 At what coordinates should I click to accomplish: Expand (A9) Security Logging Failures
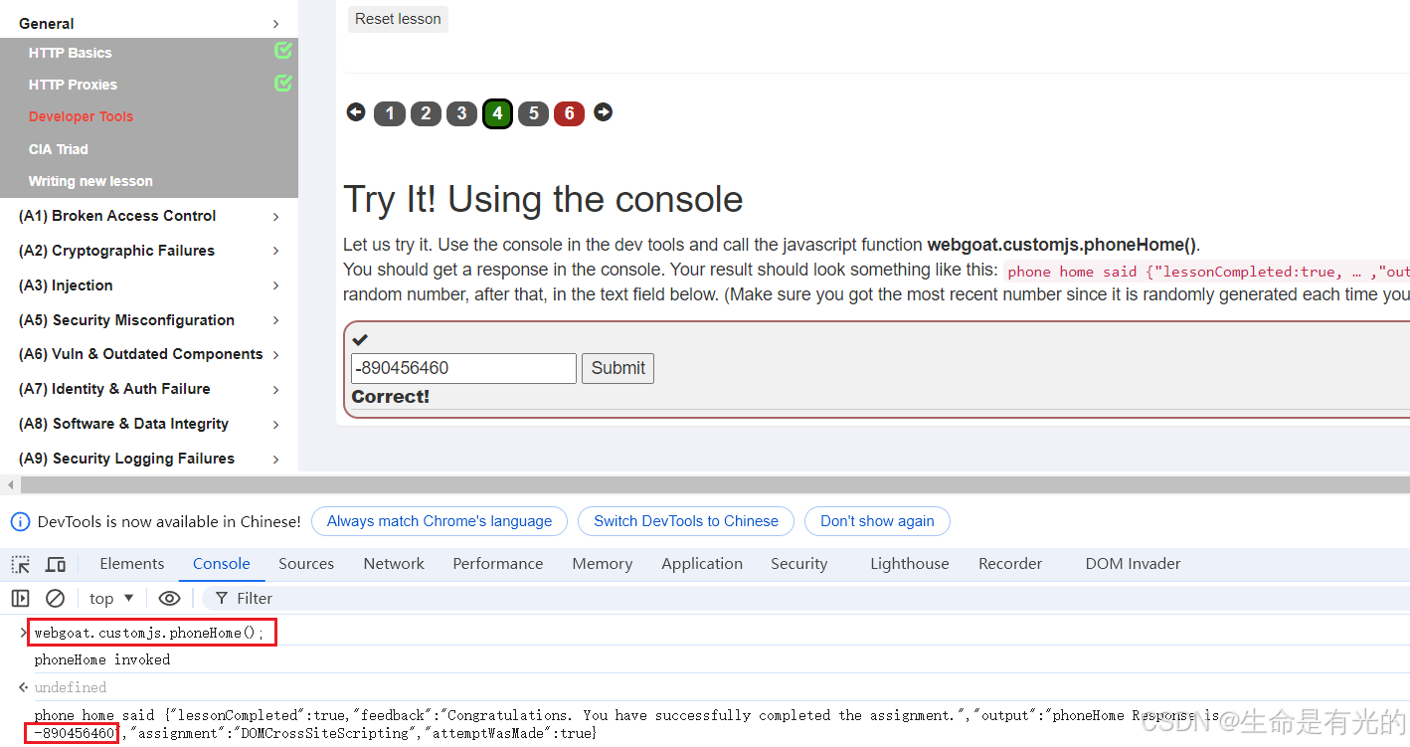click(275, 460)
